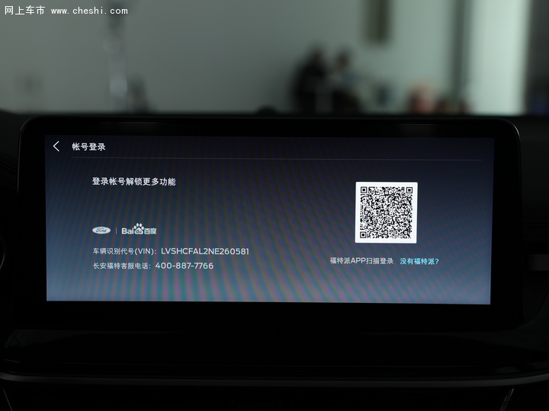Tap the Ford logo
This screenshot has width=549, height=411.
click(101, 231)
